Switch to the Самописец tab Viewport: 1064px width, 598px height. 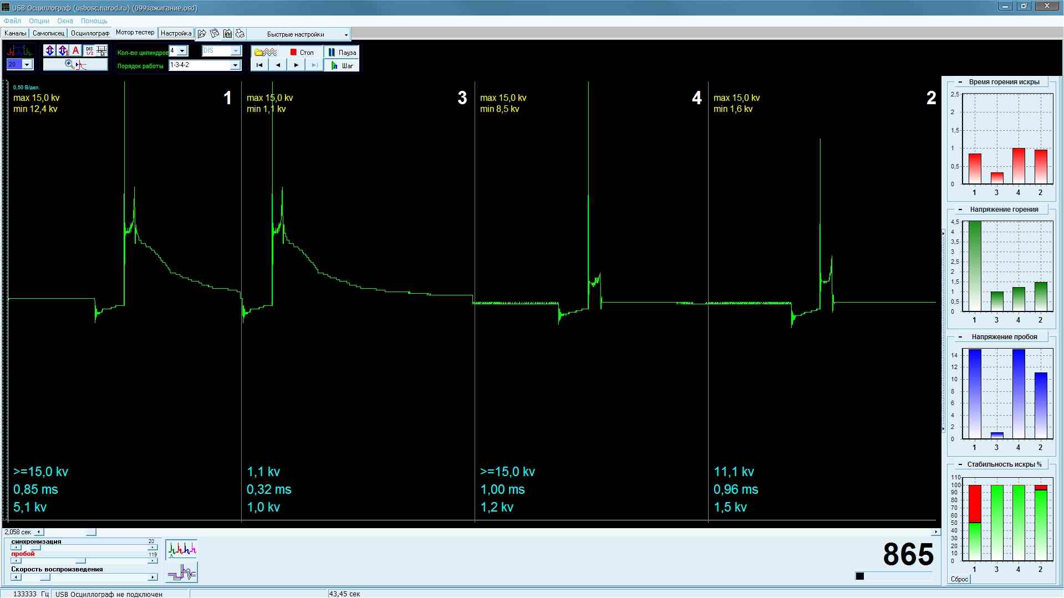(x=48, y=33)
